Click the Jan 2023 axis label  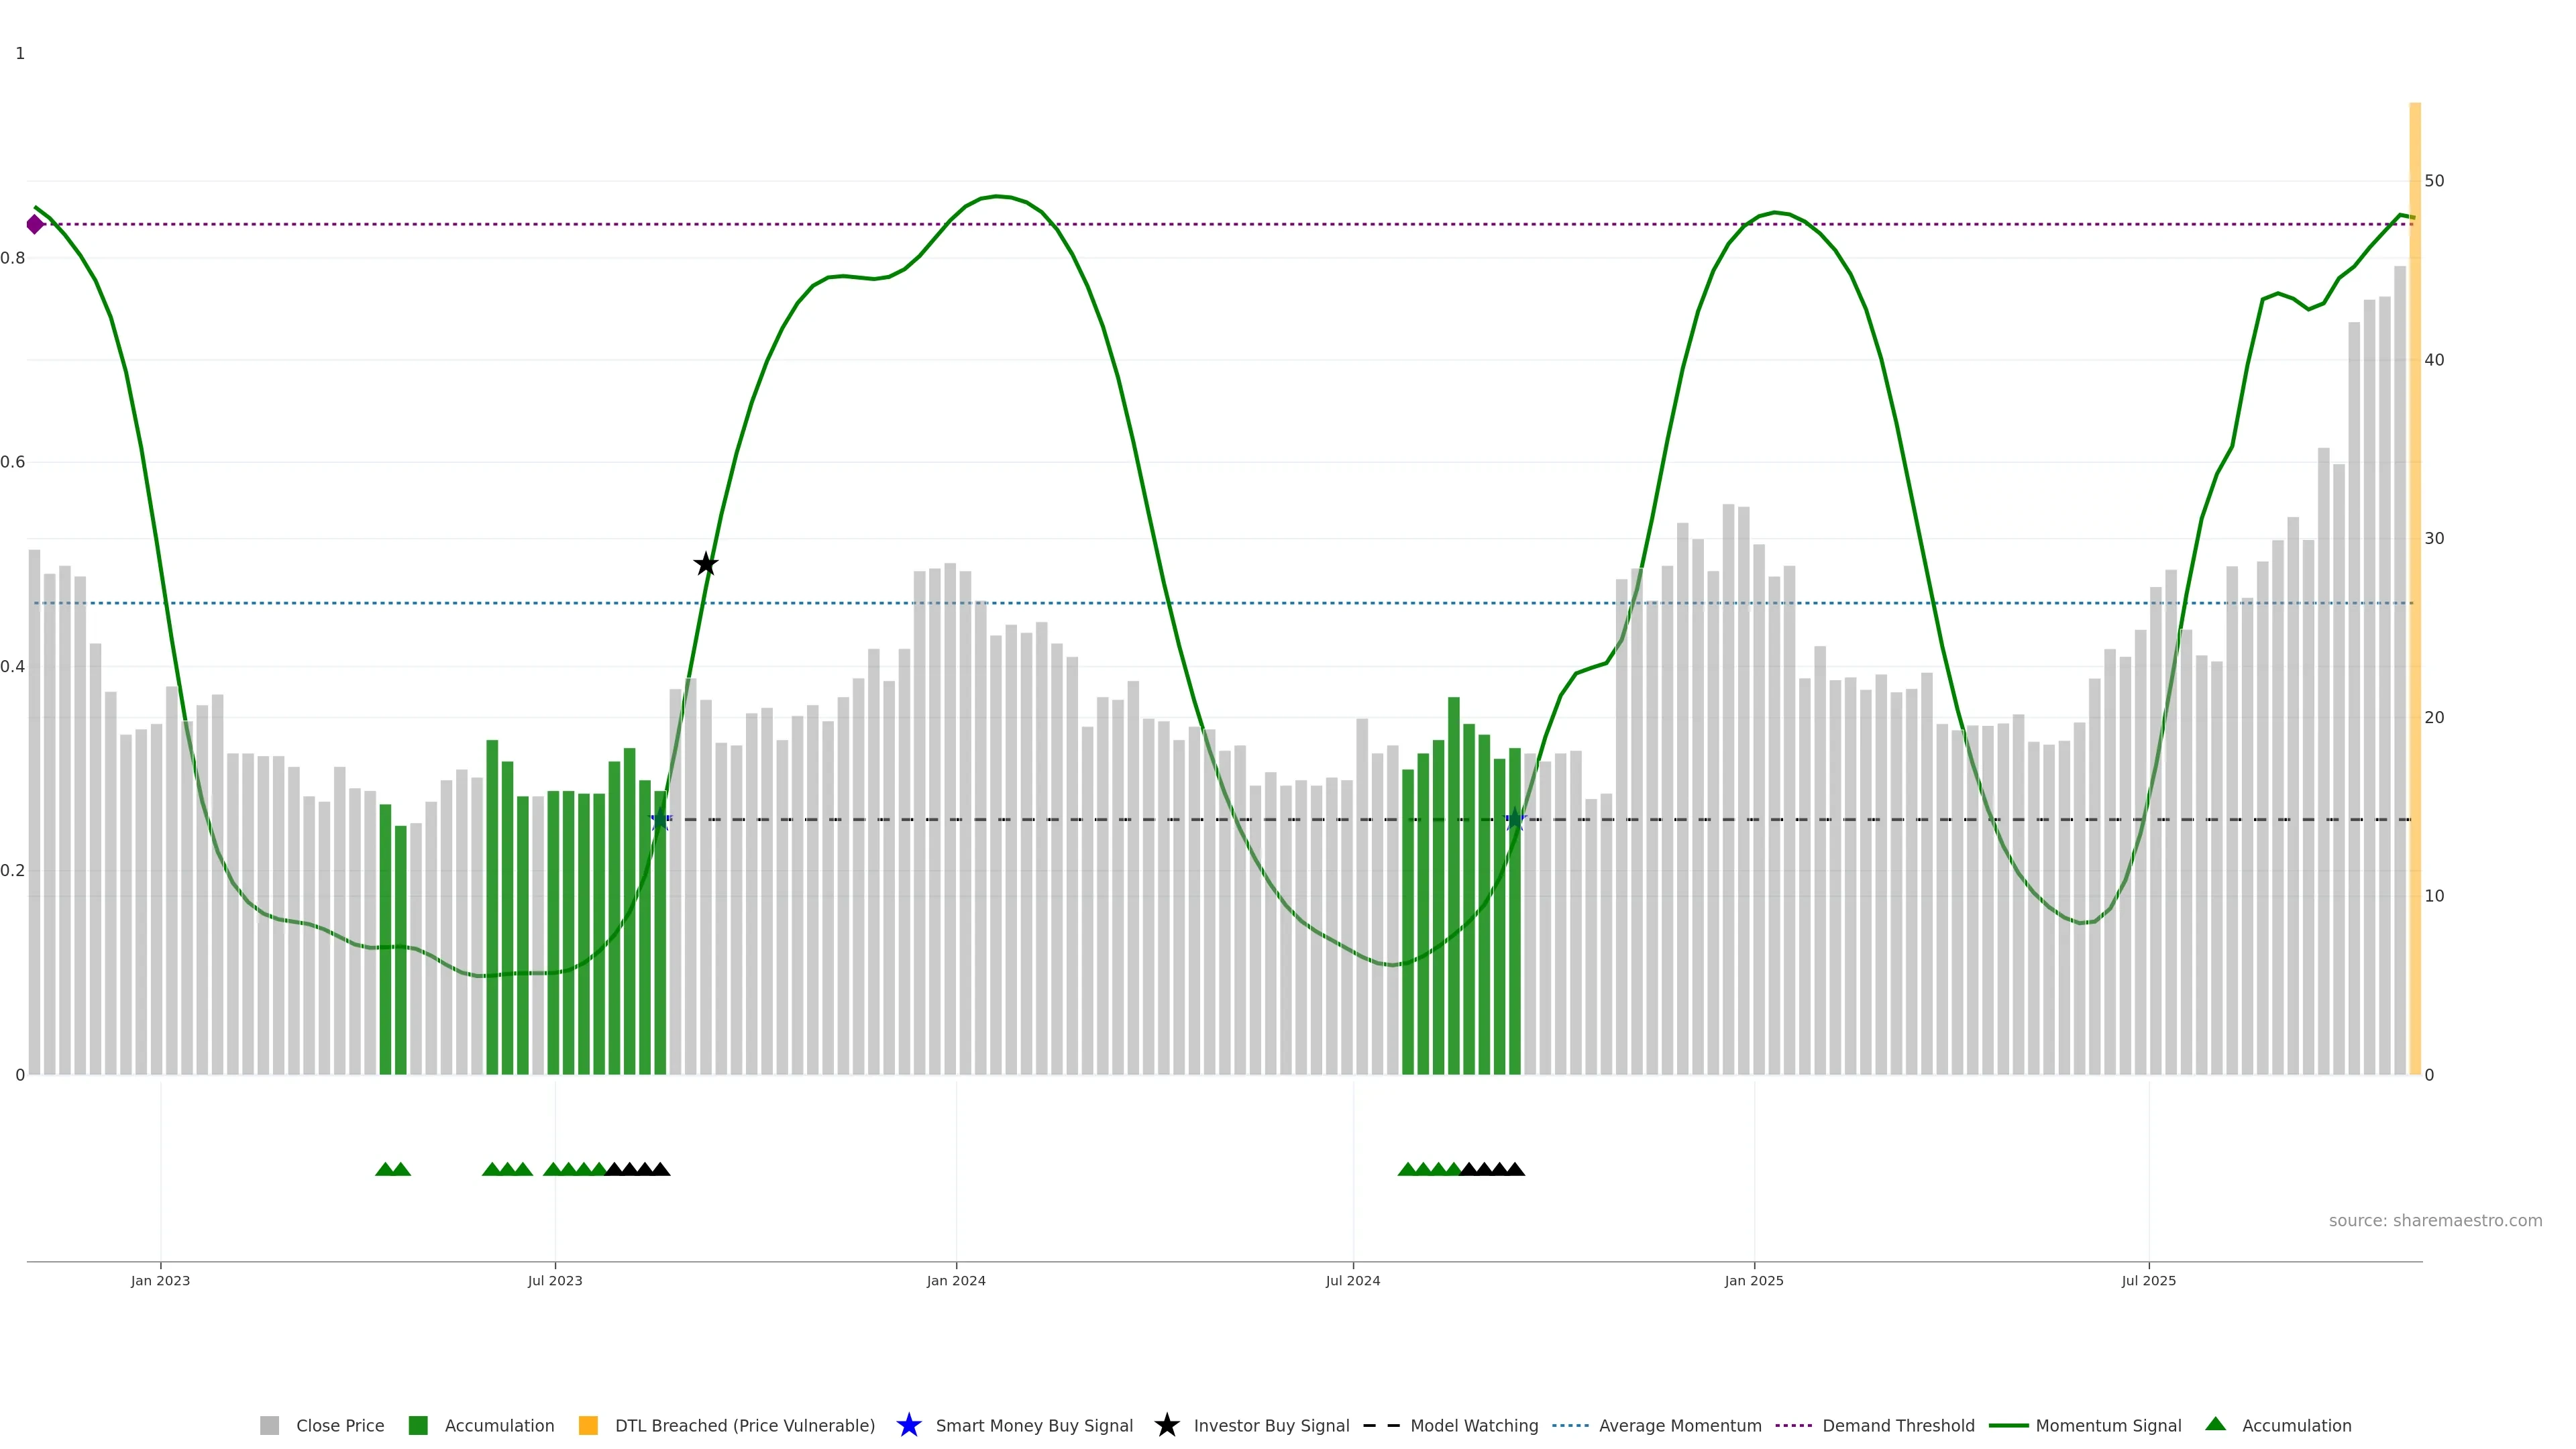[x=160, y=1280]
